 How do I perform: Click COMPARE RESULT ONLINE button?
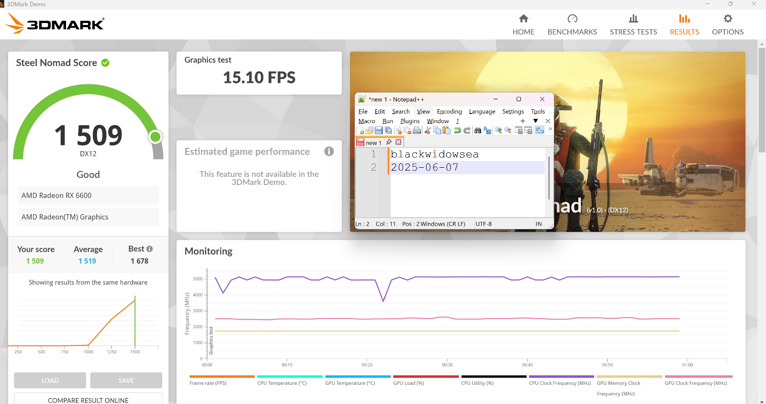tap(88, 399)
